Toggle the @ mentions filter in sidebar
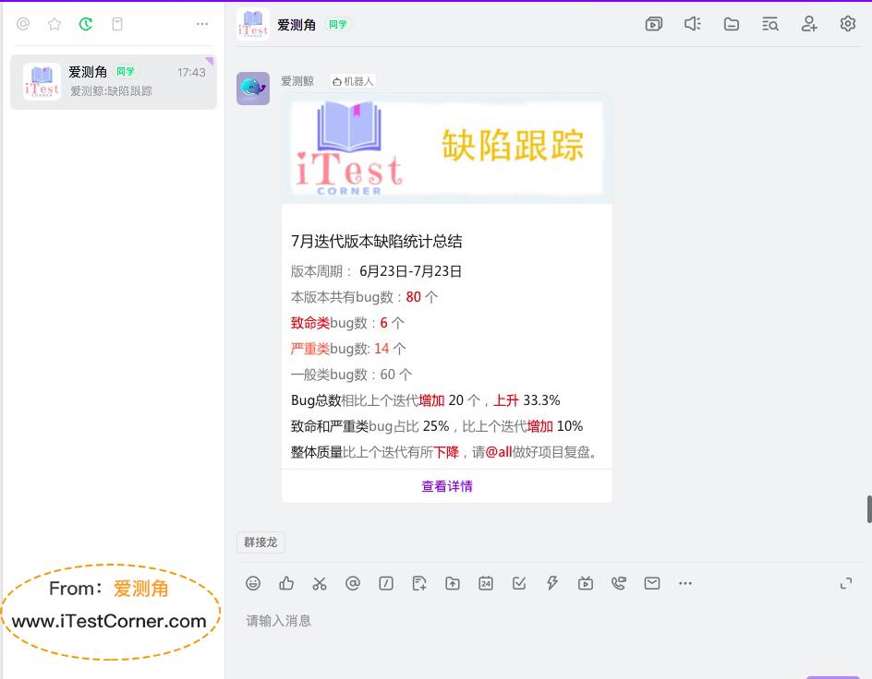 (23, 24)
